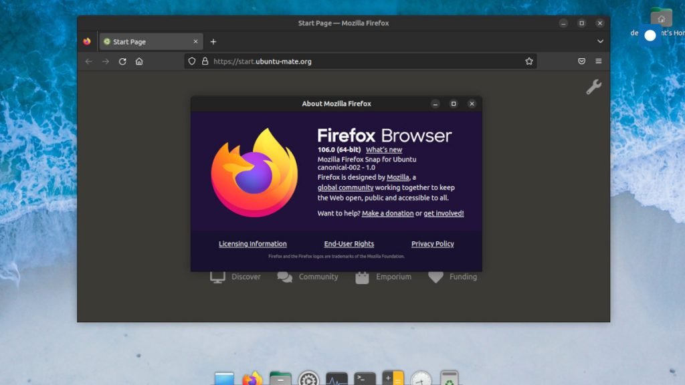
Task: Open the Save to Pocket button
Action: (581, 61)
